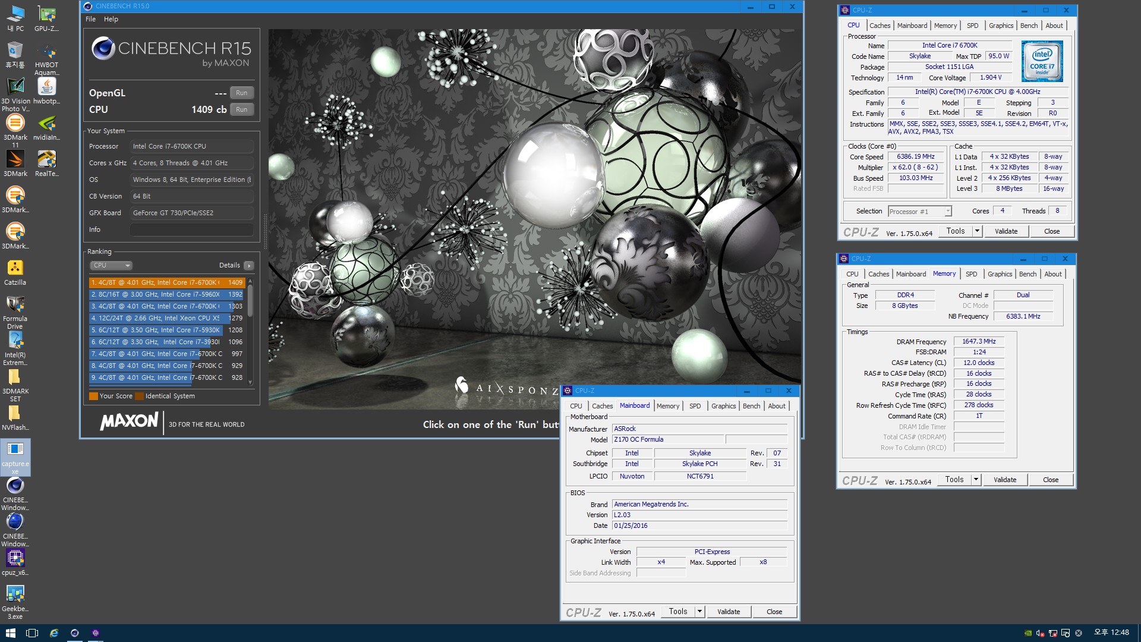
Task: Click ranking list scrollbar down arrow
Action: pyautogui.click(x=250, y=382)
